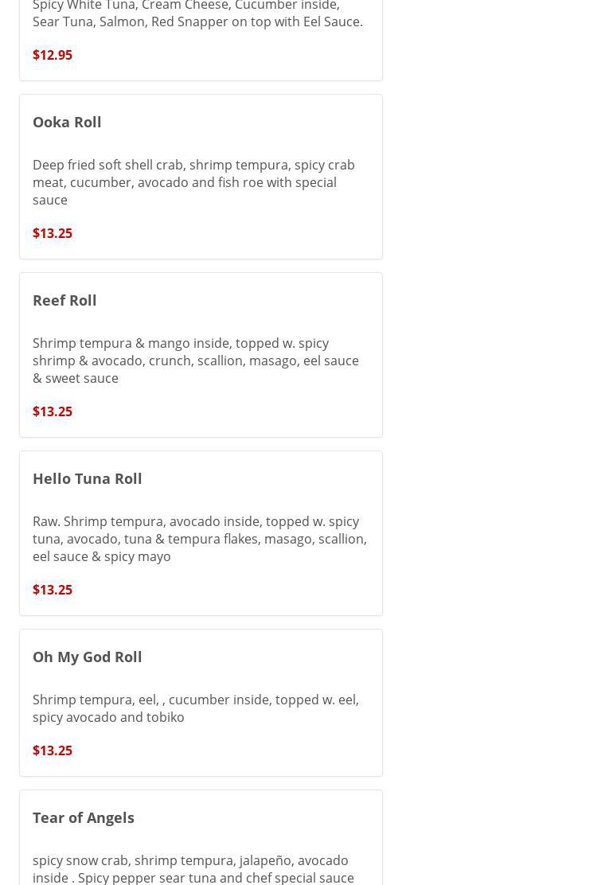The width and height of the screenshot is (613, 885).
Task: Click empty space right of Hello Tuna Roll title
Action: 271,478
